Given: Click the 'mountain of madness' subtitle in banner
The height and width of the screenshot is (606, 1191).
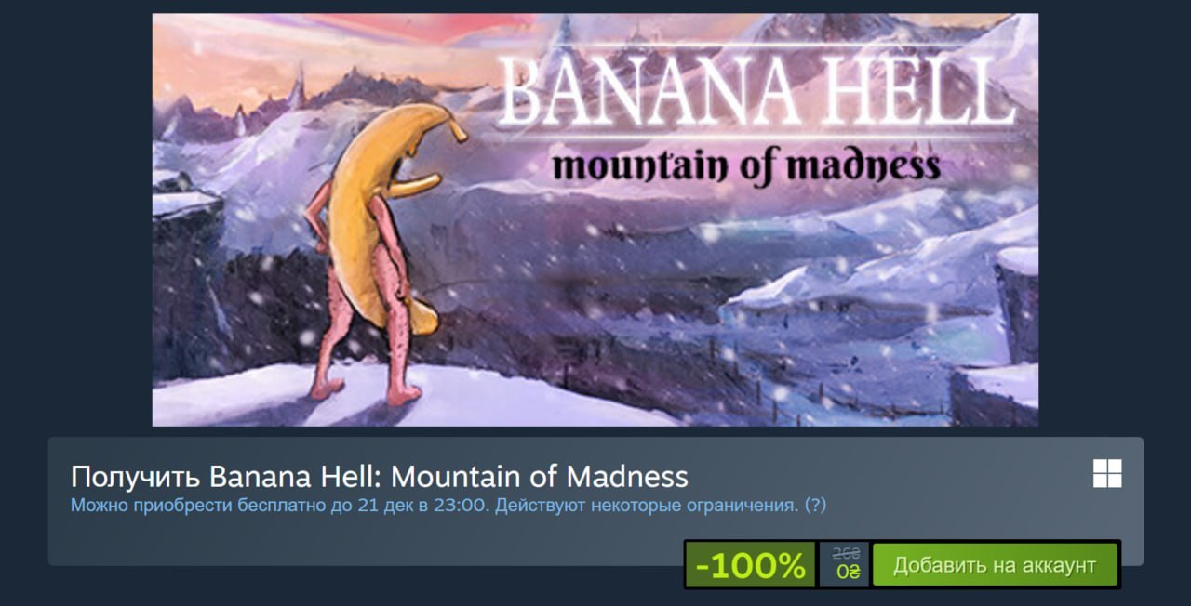Looking at the screenshot, I should 745,167.
